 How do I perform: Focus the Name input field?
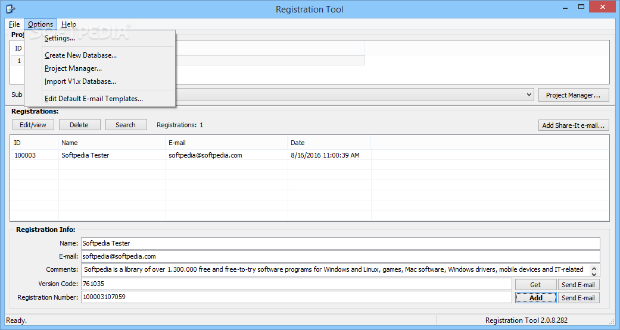[341, 243]
